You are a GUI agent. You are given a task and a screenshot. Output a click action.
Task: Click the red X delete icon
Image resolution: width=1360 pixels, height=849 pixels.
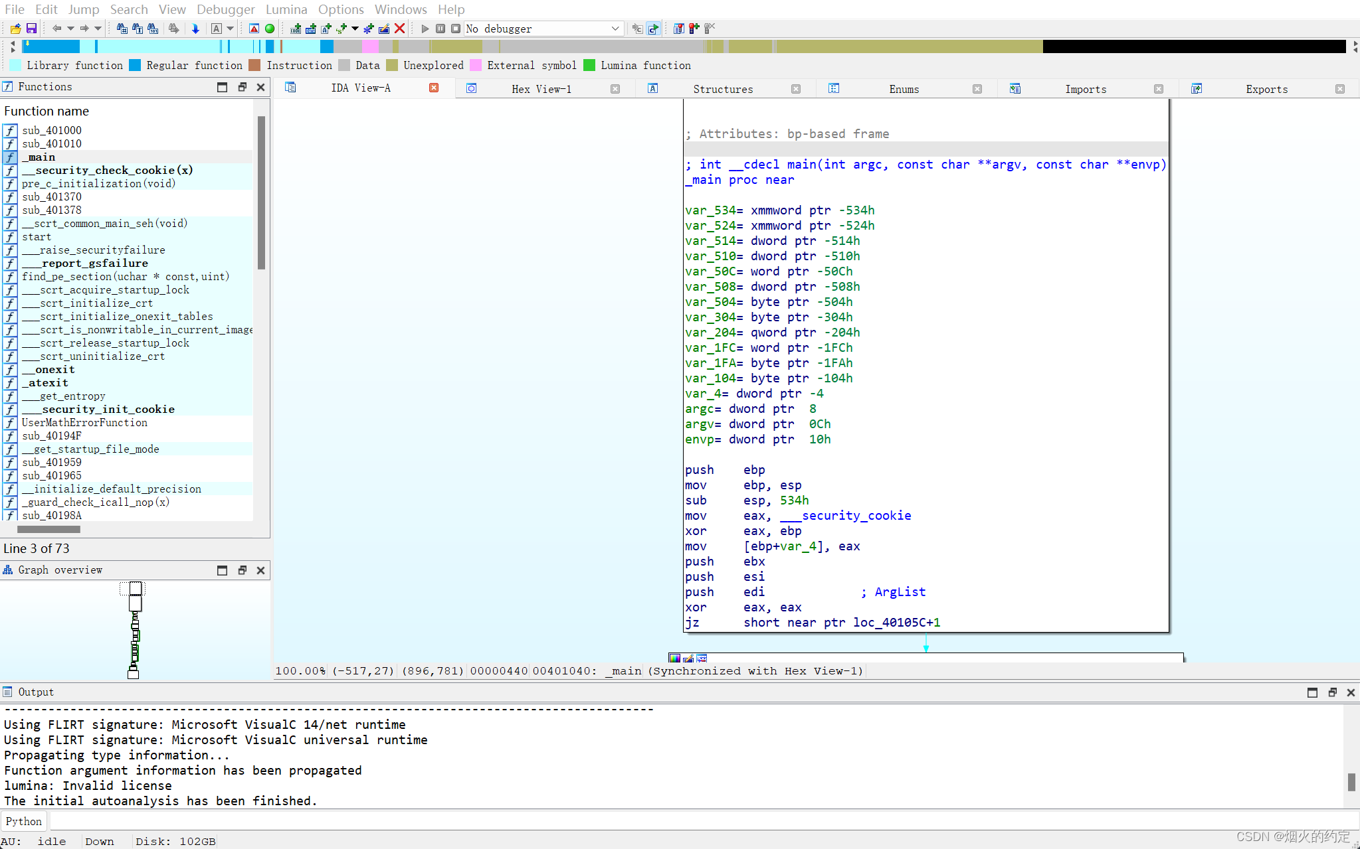pos(399,29)
